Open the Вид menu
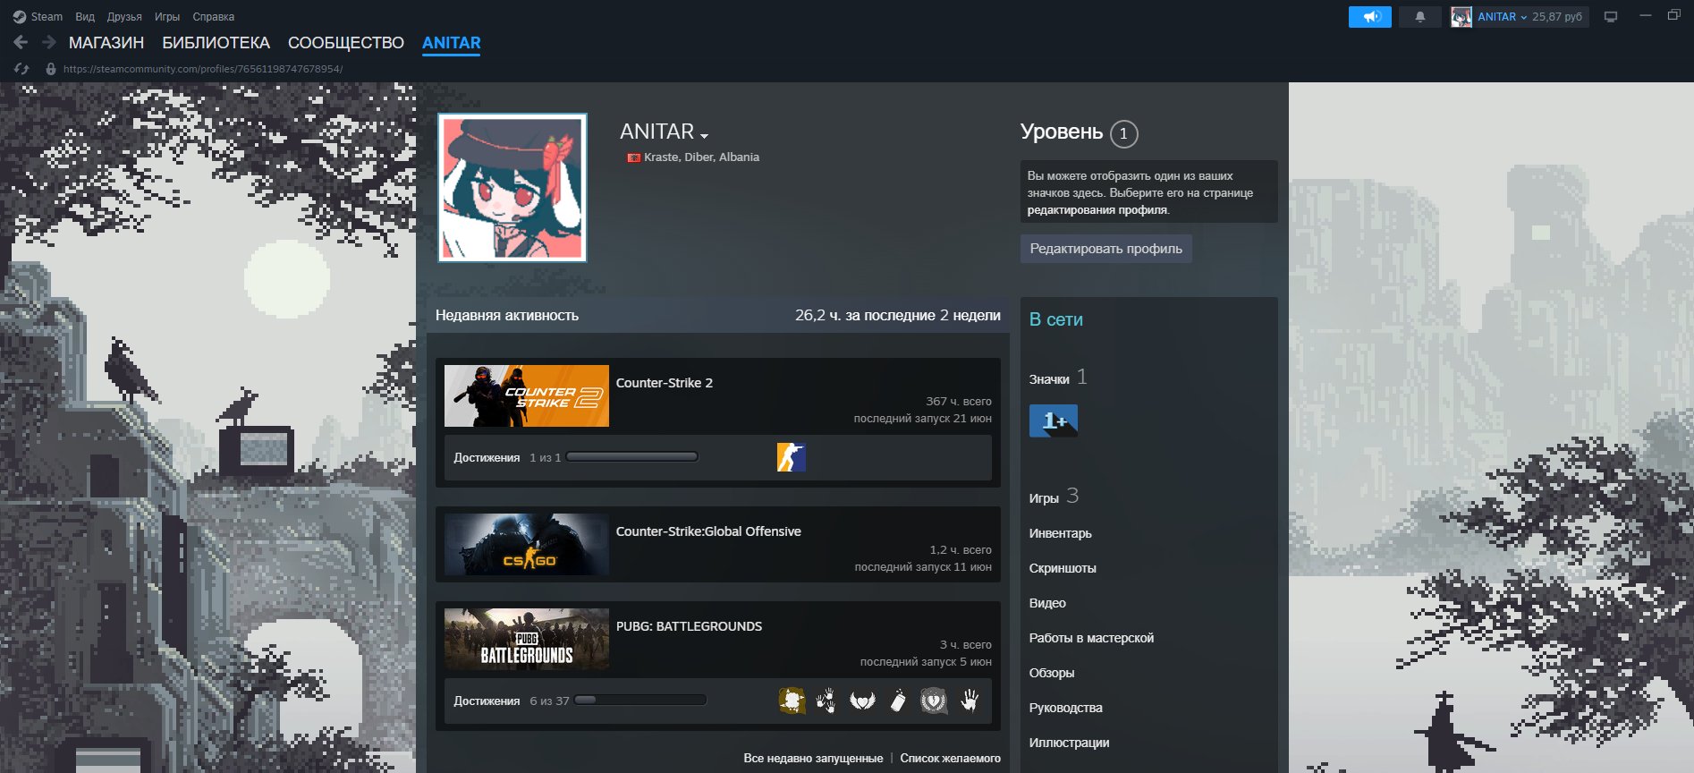This screenshot has width=1694, height=773. tap(85, 17)
